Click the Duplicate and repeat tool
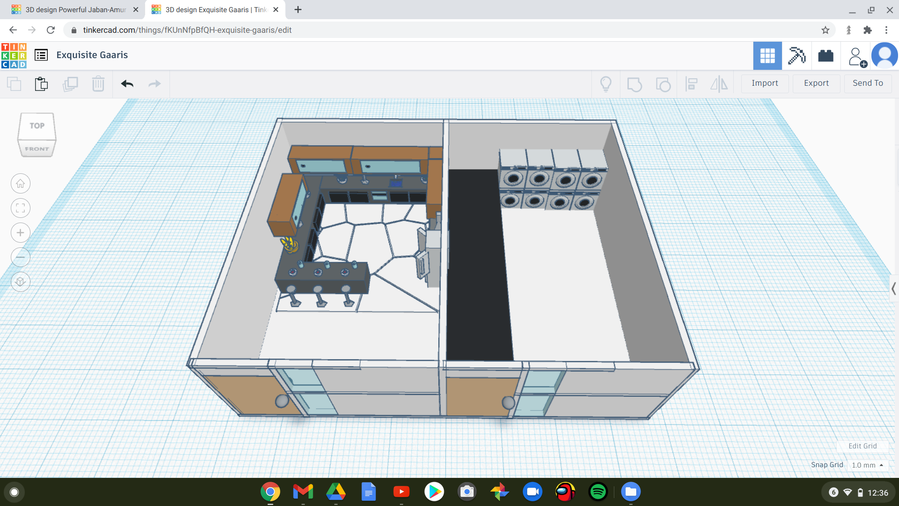 [70, 84]
